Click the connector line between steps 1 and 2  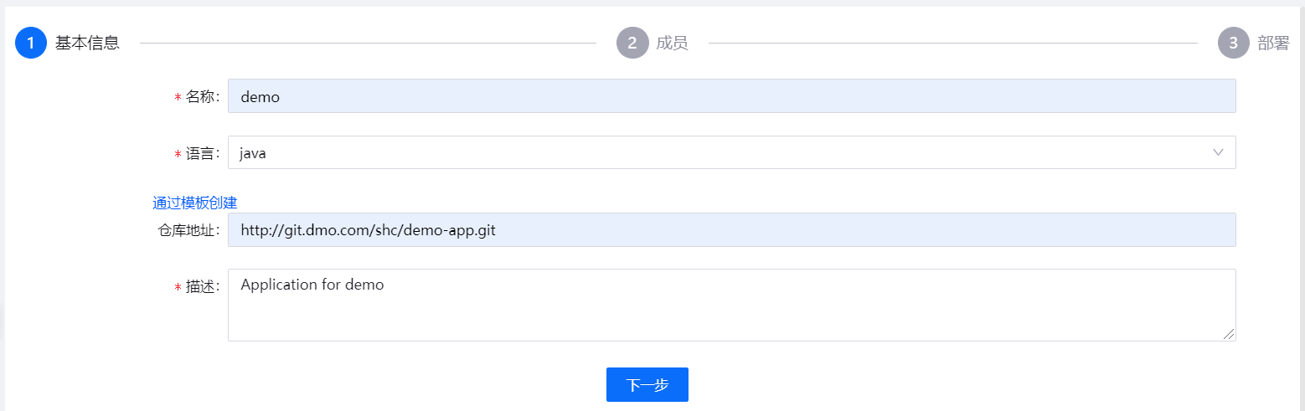click(x=368, y=43)
